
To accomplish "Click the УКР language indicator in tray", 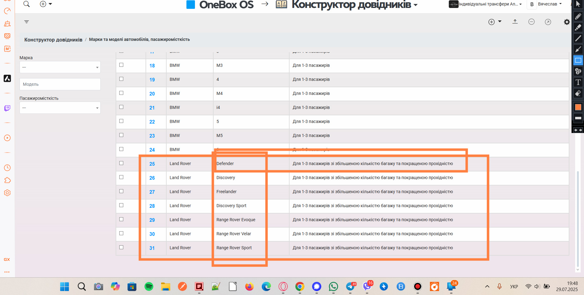I will click(514, 286).
